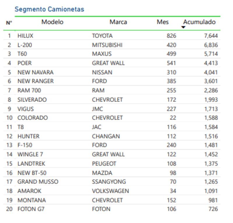Screen dimensions: 233x223
Task: Click the N° column header
Action: coord(9,22)
